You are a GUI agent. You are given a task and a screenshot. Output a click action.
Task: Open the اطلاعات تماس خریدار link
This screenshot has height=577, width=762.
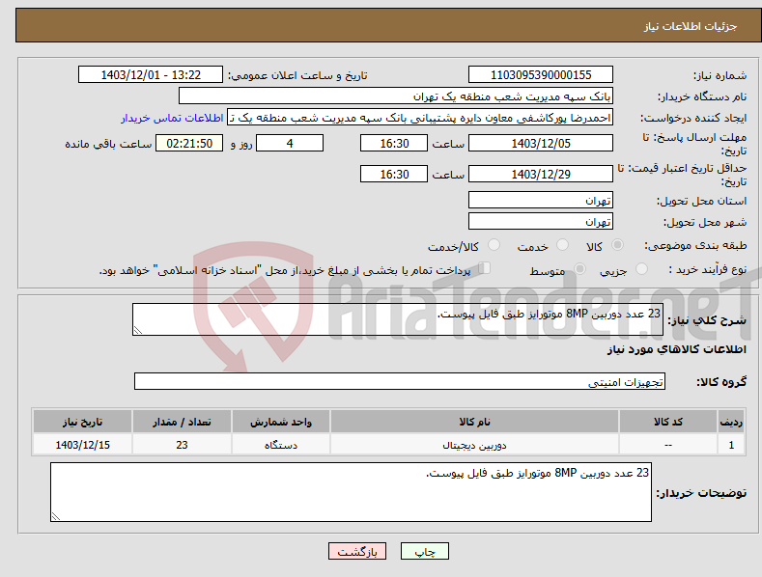172,118
